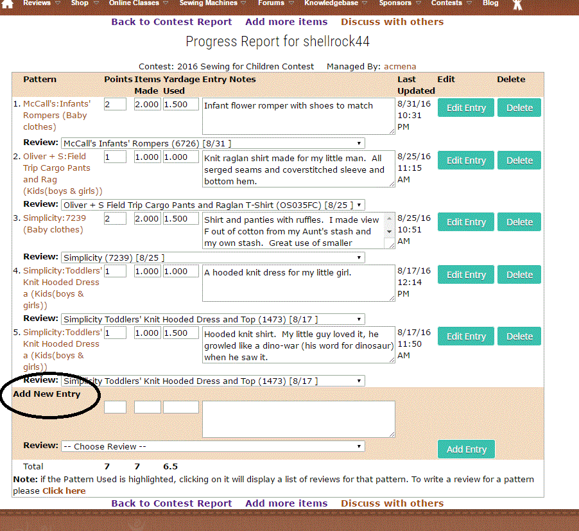Open the Sponsors menu
Image resolution: width=579 pixels, height=531 pixels.
click(x=395, y=3)
